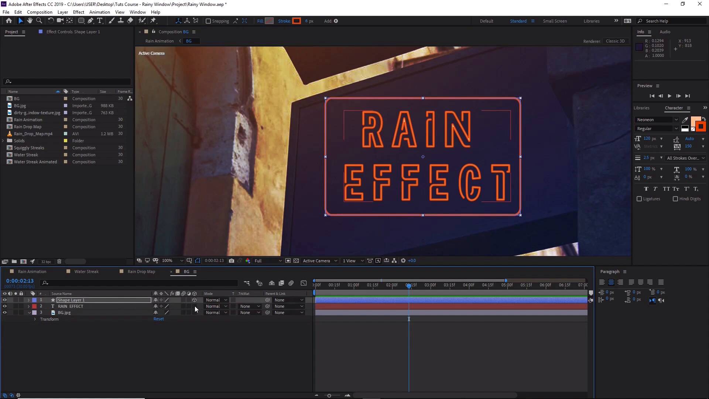709x399 pixels.
Task: Click the Search Help field
Action: click(x=671, y=21)
